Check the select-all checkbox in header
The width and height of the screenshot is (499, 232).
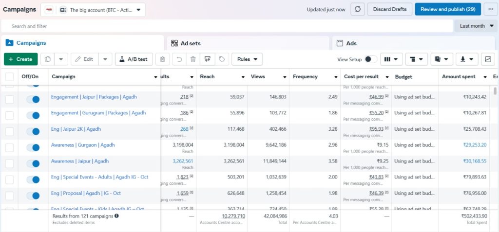(x=10, y=76)
